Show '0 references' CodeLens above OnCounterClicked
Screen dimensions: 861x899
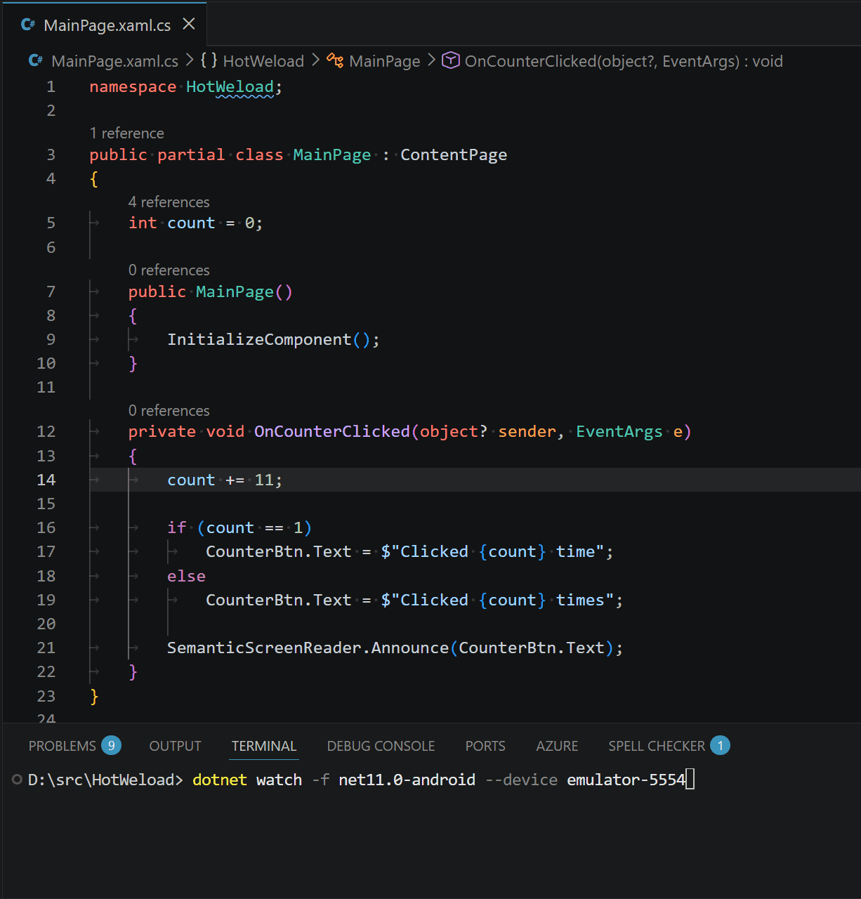(169, 411)
